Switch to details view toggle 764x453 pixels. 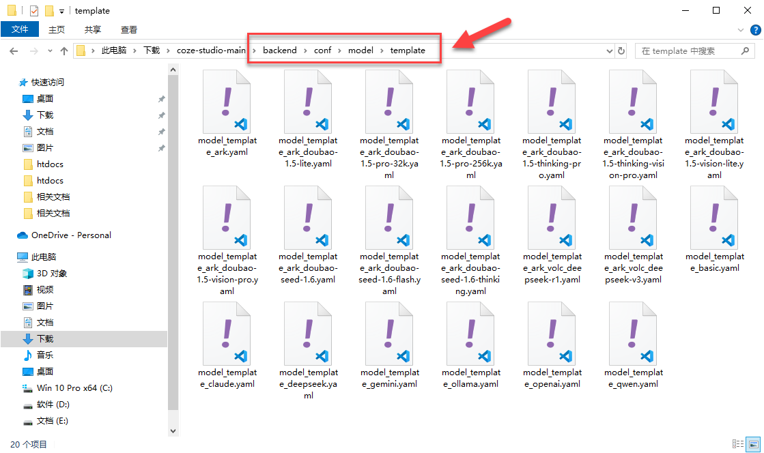tap(738, 444)
